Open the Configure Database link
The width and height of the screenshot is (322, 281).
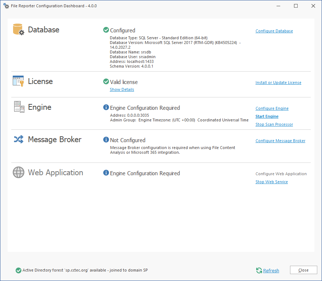click(274, 31)
